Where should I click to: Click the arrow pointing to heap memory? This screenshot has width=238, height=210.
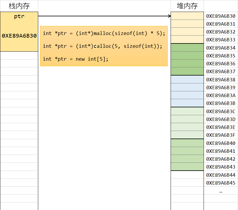coord(104,16)
